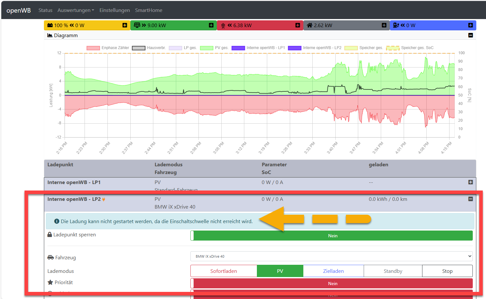Expand the grey house 2.62 kW card

pyautogui.click(x=384, y=25)
